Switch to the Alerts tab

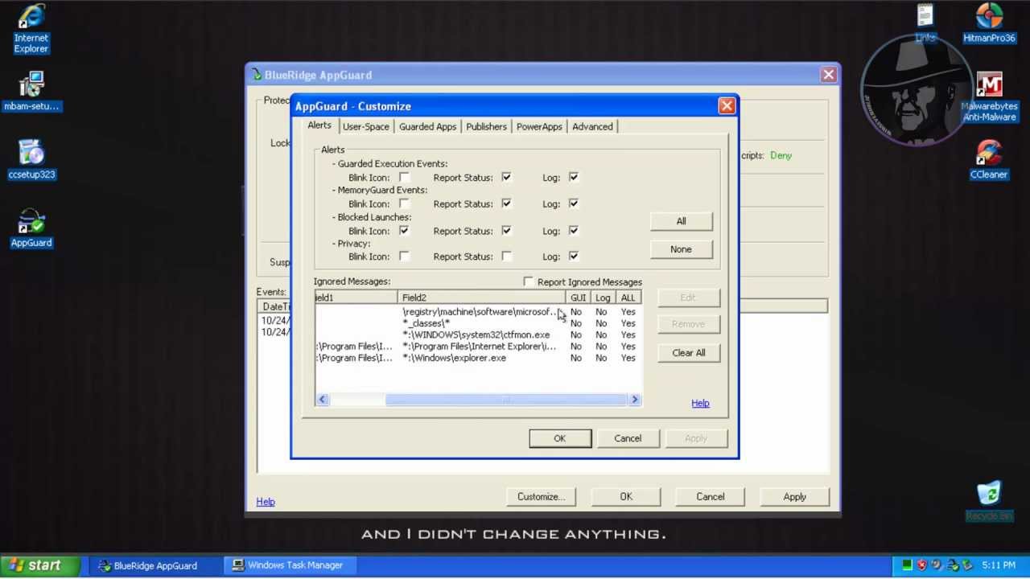click(x=319, y=125)
